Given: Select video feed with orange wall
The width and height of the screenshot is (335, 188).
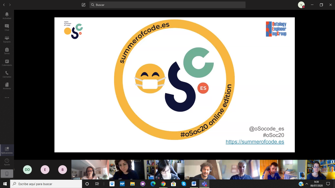Looking at the screenshot, I should click(x=279, y=170).
